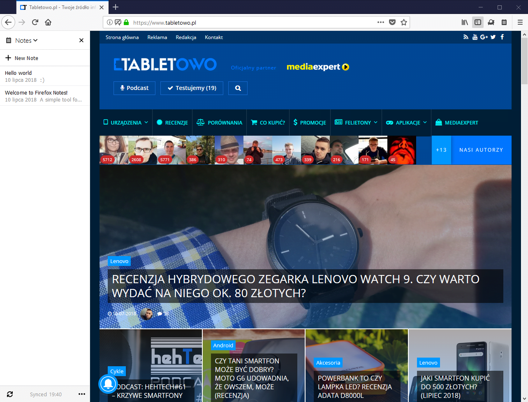Select the Tabletowo.pl tab

(62, 7)
